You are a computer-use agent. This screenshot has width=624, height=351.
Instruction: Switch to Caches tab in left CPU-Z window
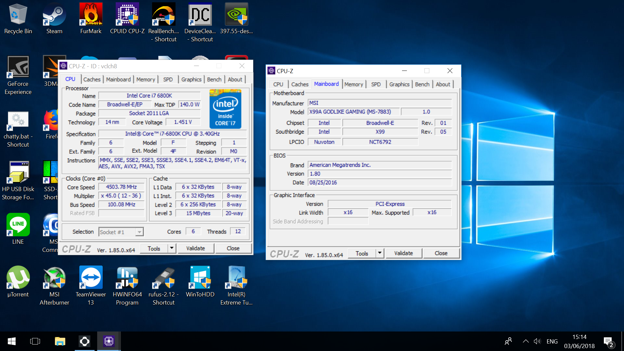(x=92, y=79)
